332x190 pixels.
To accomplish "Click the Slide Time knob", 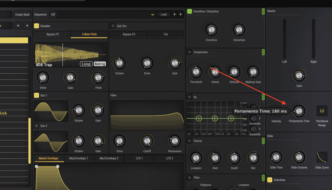I will tap(276, 157).
